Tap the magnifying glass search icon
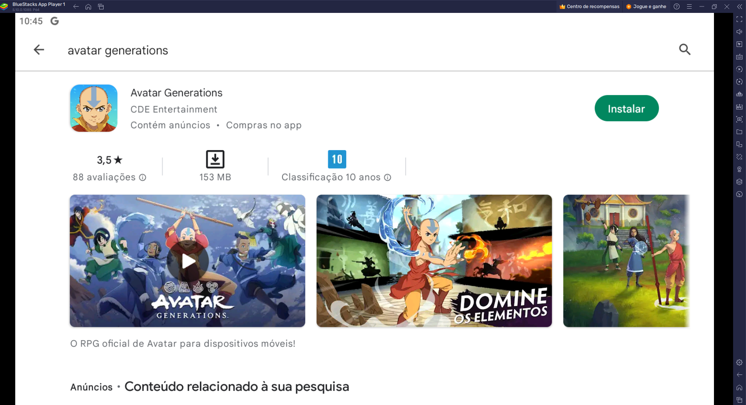 click(x=685, y=50)
